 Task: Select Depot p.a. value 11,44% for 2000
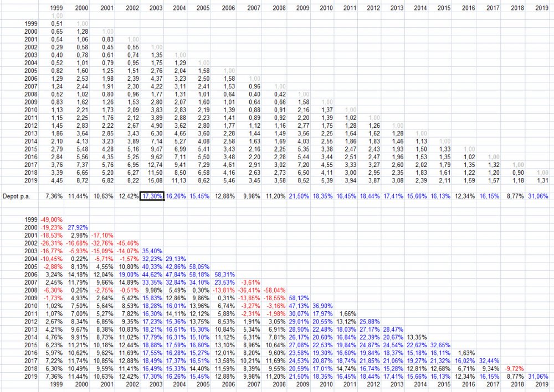(x=78, y=196)
